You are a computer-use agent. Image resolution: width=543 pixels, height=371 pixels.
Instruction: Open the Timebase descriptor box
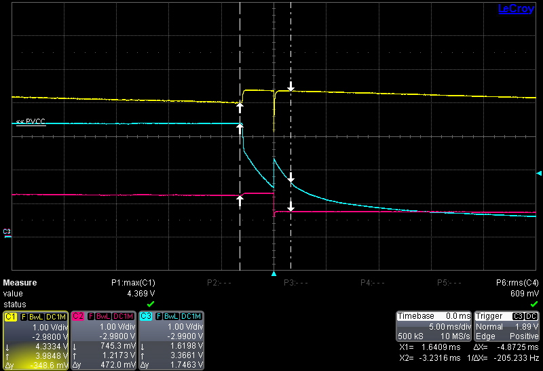coord(434,326)
